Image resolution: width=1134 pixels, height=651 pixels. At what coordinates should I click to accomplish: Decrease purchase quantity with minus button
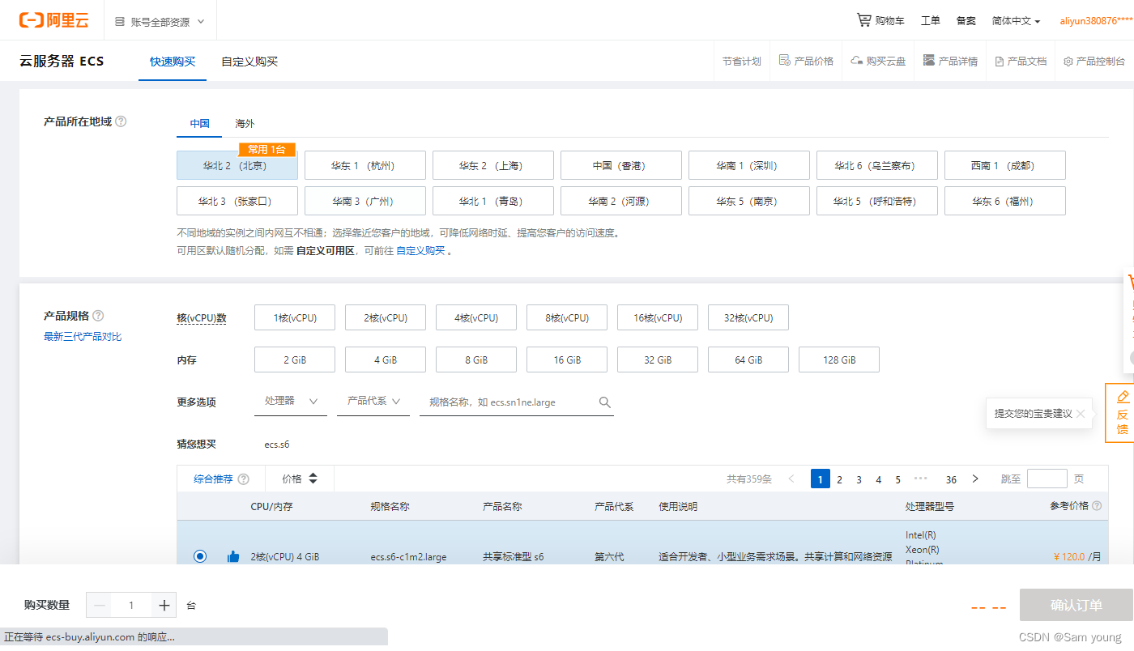click(x=100, y=605)
